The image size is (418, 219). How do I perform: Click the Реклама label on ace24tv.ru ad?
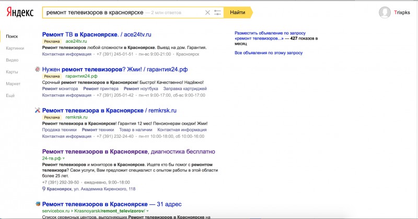[x=52, y=41]
